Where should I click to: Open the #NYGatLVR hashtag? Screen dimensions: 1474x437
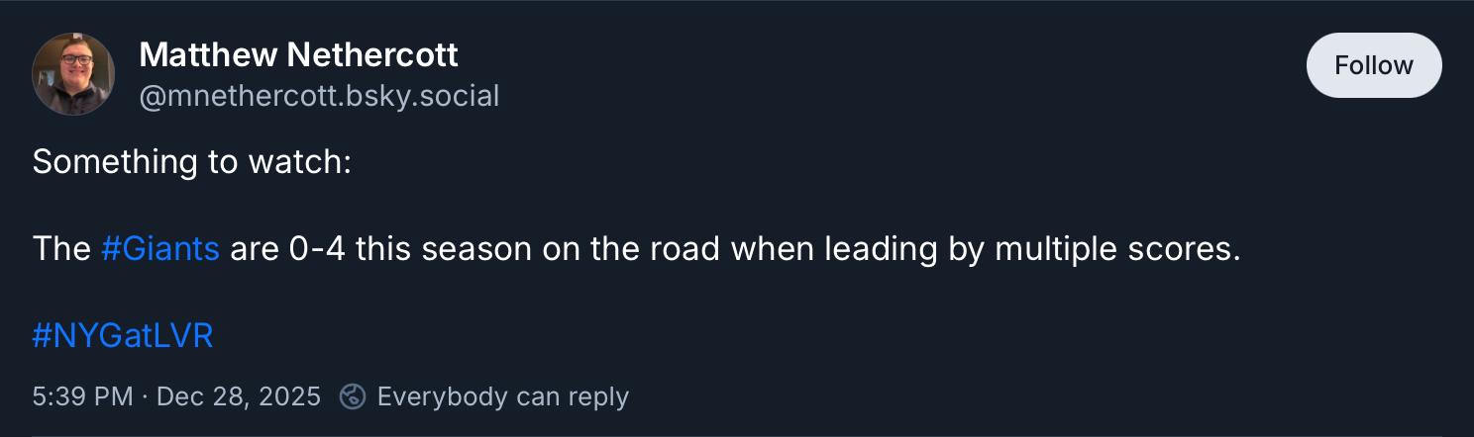click(x=123, y=336)
